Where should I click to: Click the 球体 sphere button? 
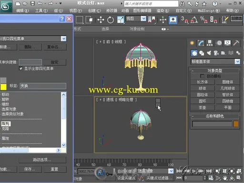203,89
